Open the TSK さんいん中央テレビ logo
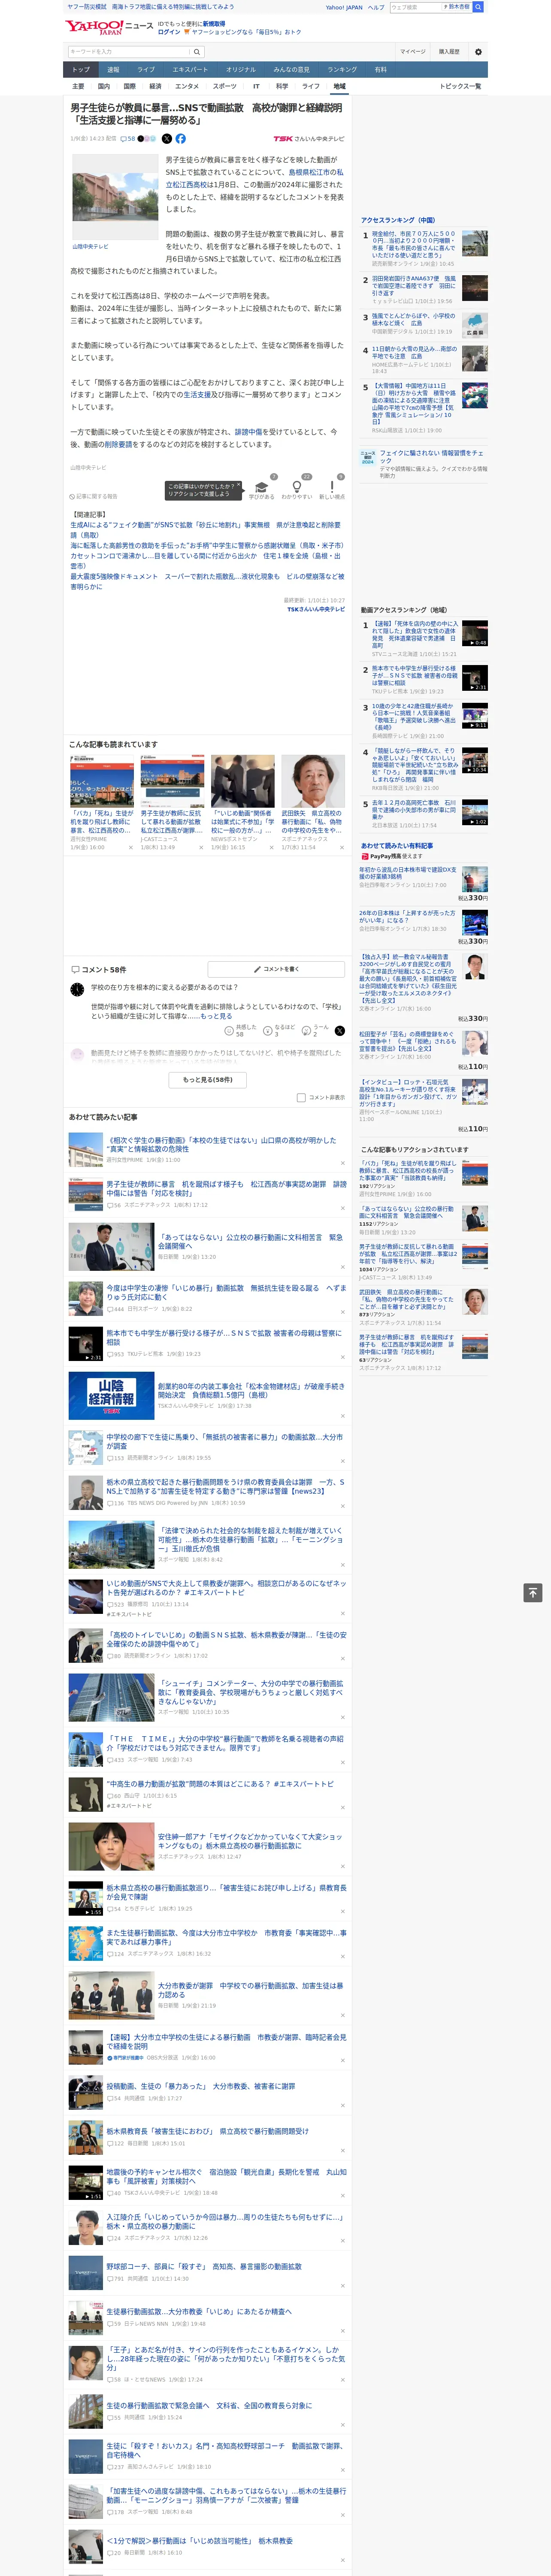Screen dimensions: 551x2576 coord(309,139)
